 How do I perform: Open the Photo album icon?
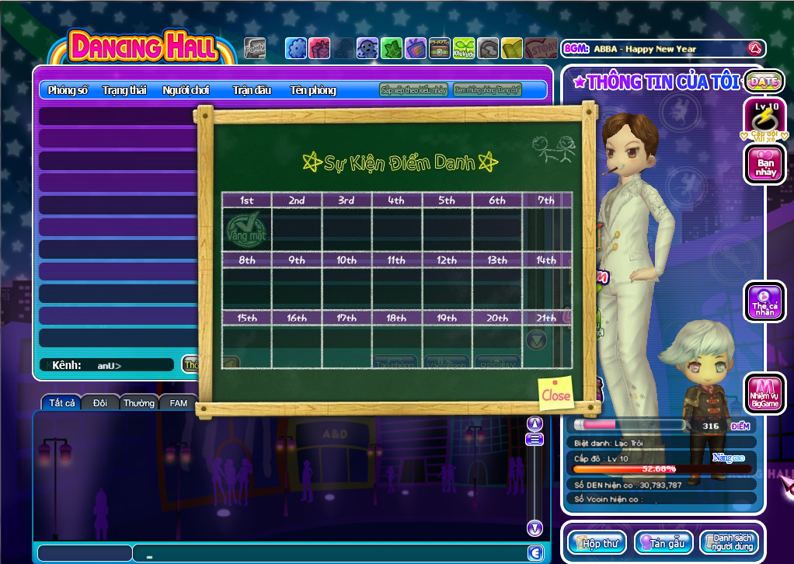(439, 49)
